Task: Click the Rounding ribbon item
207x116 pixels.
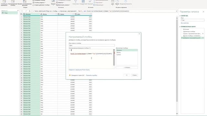Action: pos(98,3)
